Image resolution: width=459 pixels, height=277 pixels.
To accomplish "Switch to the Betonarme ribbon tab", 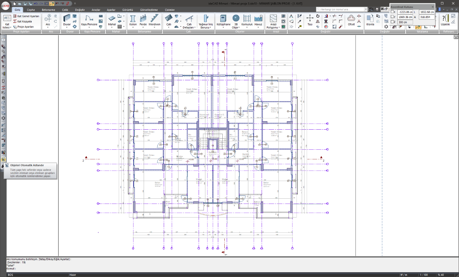I will [x=48, y=10].
